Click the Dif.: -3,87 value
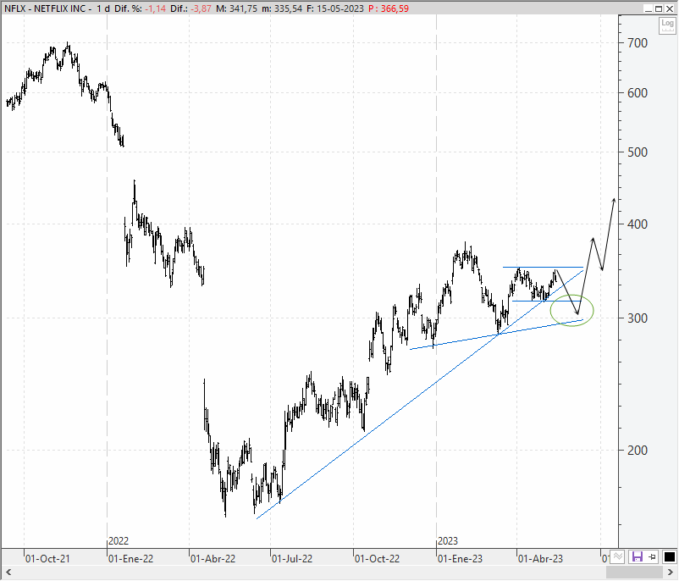Image resolution: width=679 pixels, height=581 pixels. tap(190, 8)
